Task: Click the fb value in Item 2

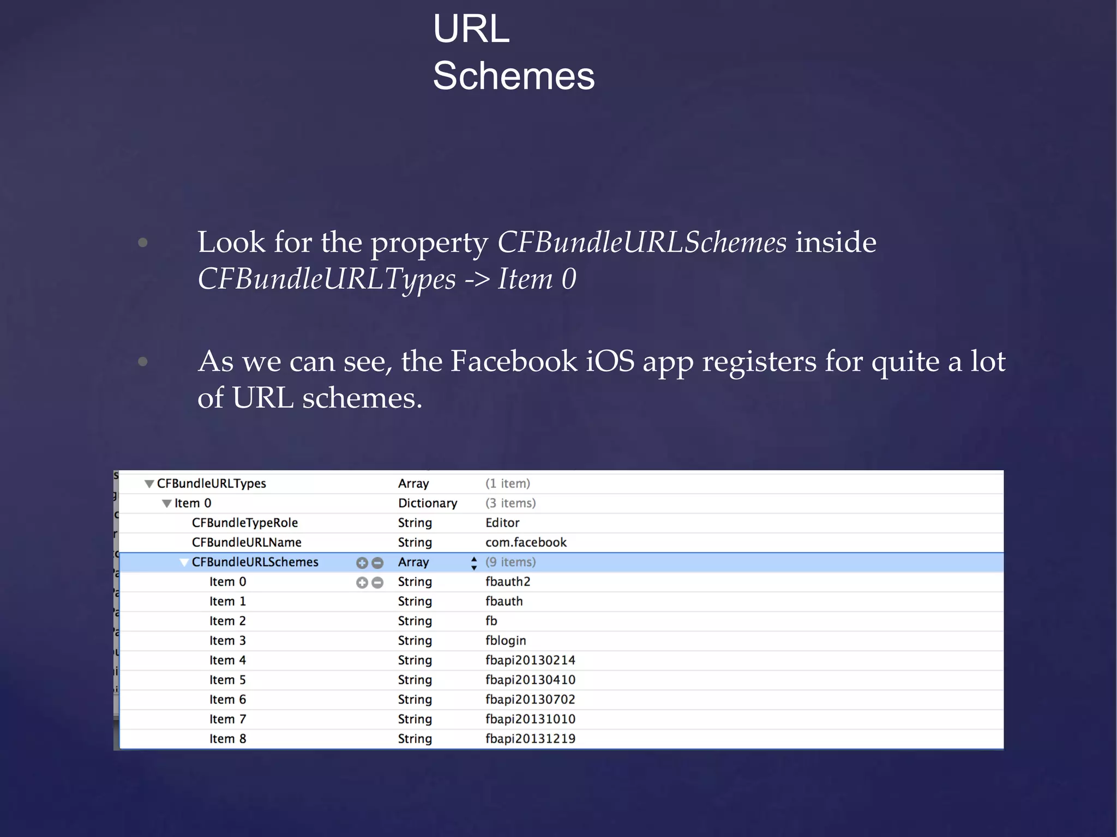Action: coord(491,621)
